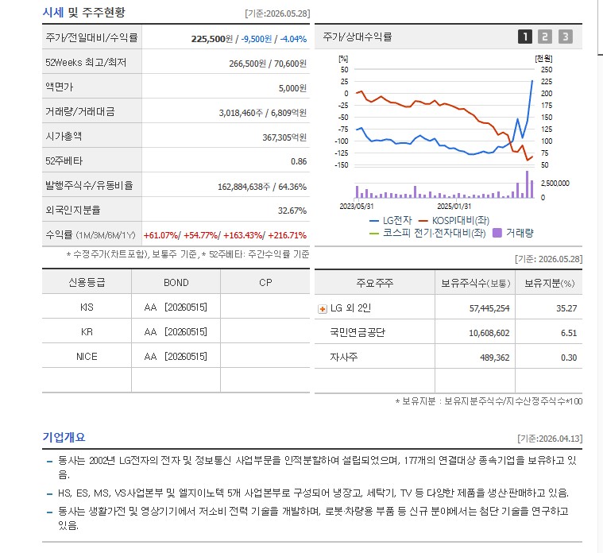Click the 보유주식수(보통) column header
603x553 pixels.
pyautogui.click(x=475, y=284)
